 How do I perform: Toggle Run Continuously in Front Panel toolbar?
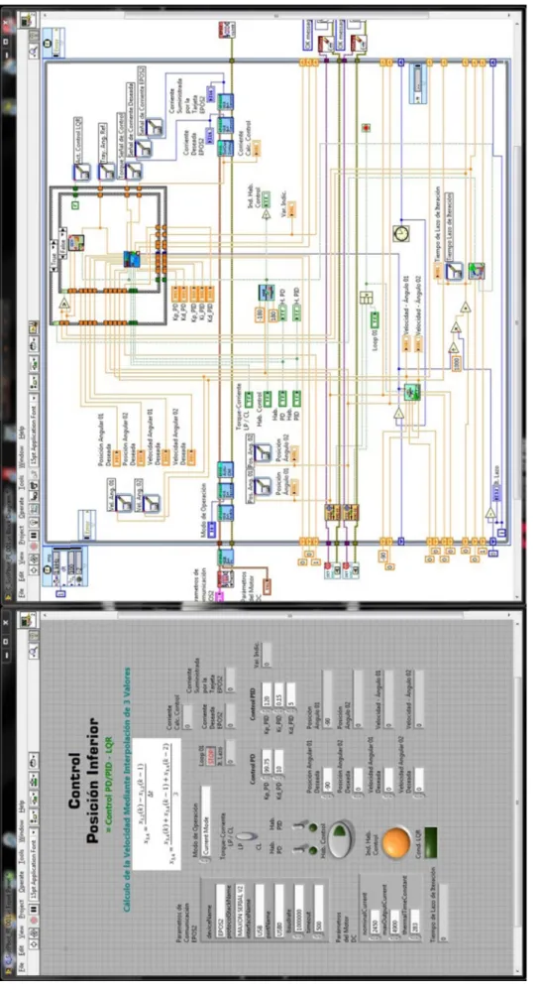pyautogui.click(x=34, y=932)
